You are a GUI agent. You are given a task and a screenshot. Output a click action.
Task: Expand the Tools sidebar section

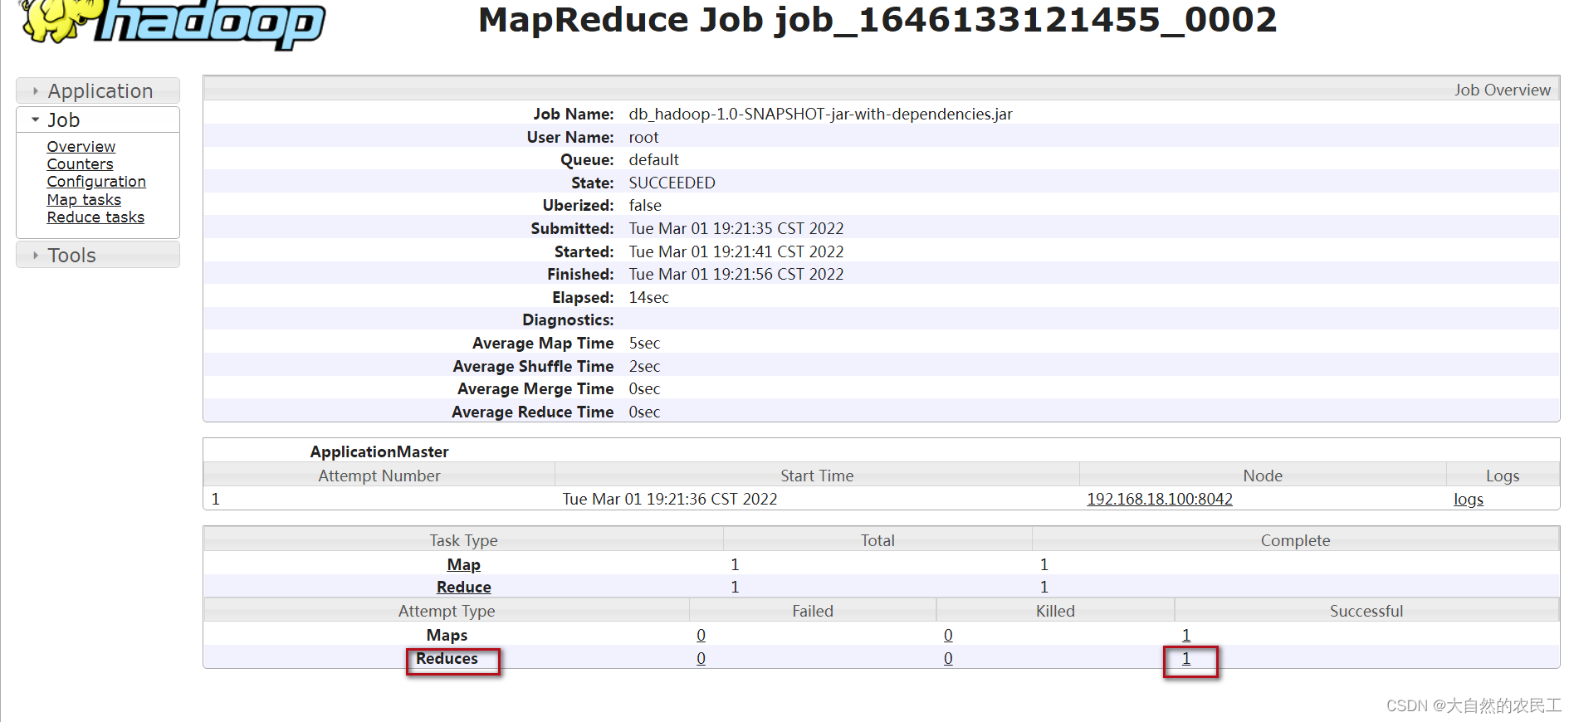(x=98, y=255)
